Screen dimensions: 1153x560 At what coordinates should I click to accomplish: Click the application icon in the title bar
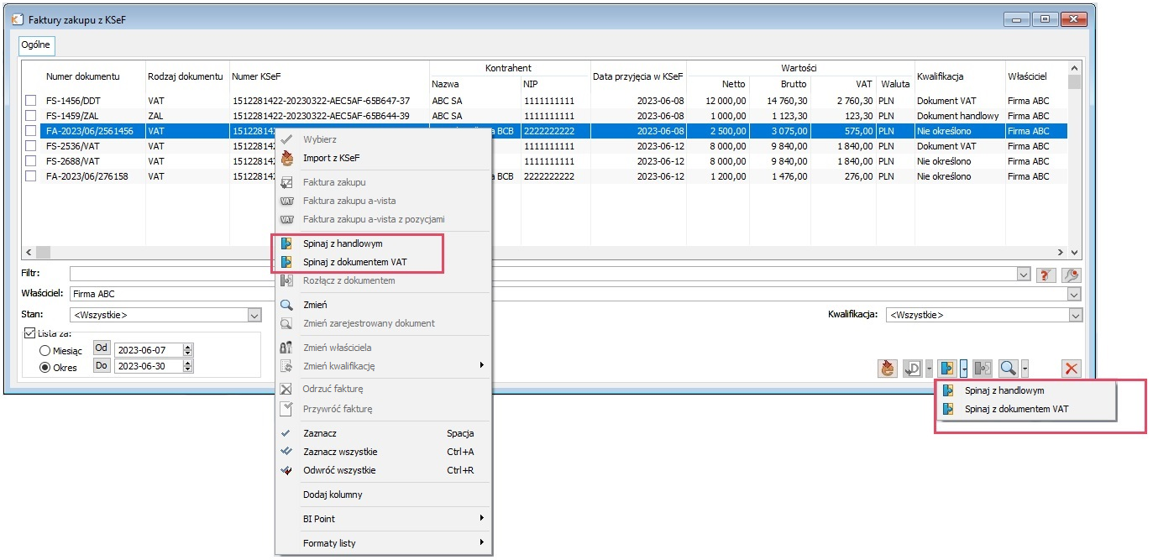coord(16,18)
